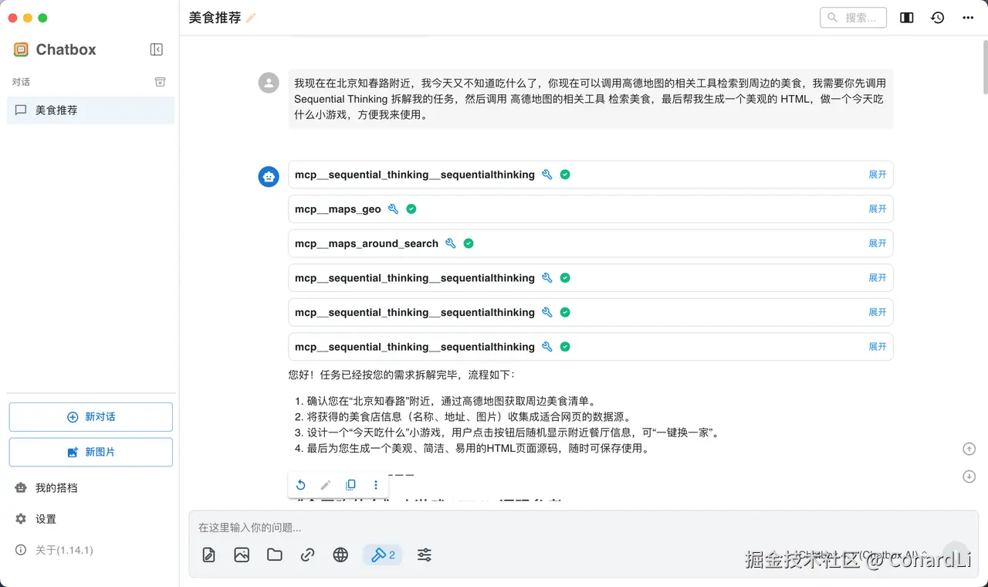Click the user avatar beside the question
988x587 pixels.
coord(269,83)
